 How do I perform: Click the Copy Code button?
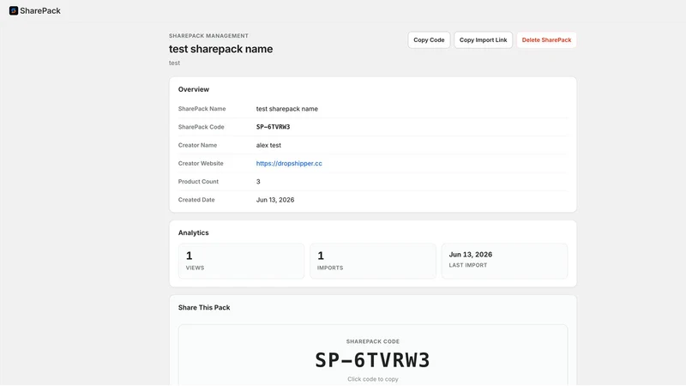pyautogui.click(x=429, y=39)
